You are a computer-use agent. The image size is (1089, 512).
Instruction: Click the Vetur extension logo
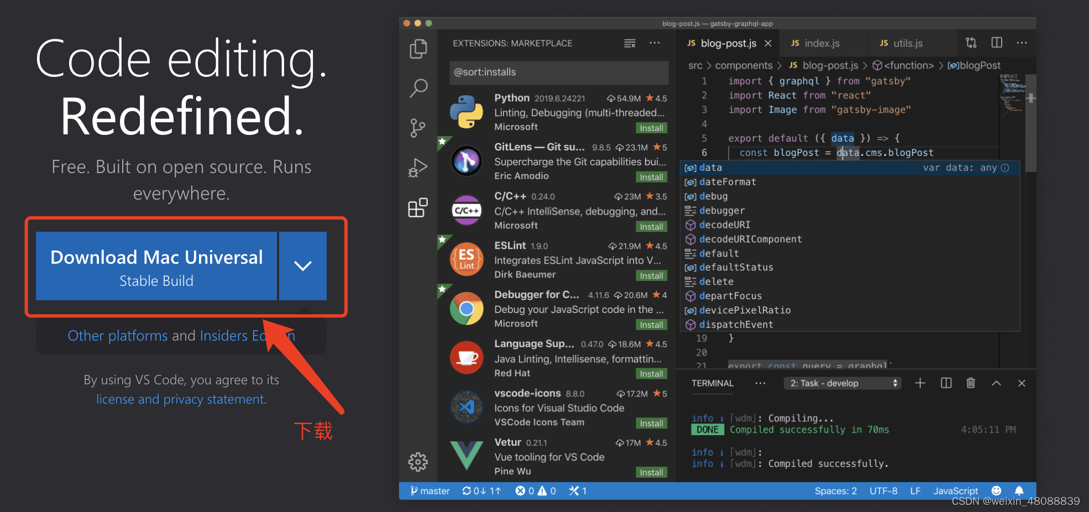tap(467, 456)
